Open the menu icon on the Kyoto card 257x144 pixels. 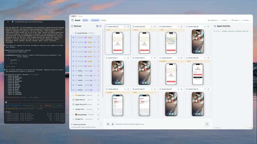(155, 89)
